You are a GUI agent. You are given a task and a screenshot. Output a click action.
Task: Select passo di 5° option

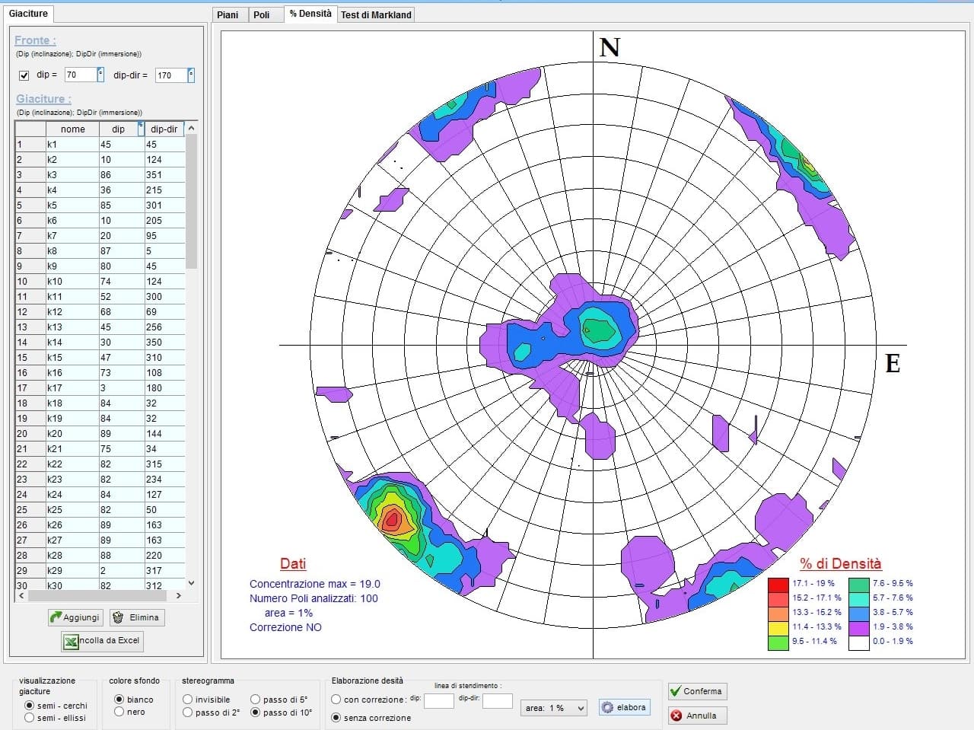tap(256, 699)
